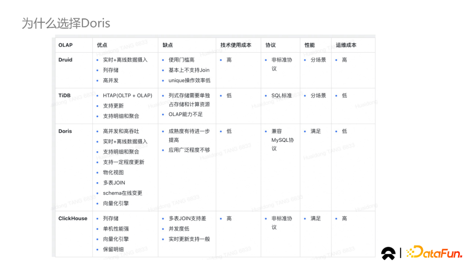Click 非标准协议 in Druid row

point(282,64)
